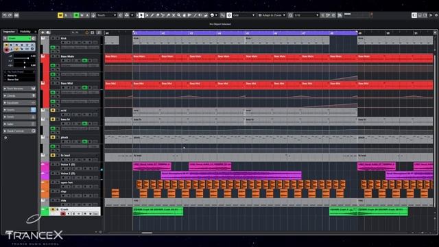This screenshot has height=247, width=439.
Task: Switch to the Visibility tab
Action: (x=25, y=32)
